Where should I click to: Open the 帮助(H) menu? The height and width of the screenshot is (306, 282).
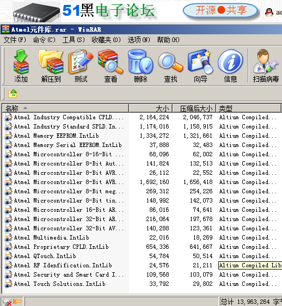point(168,40)
